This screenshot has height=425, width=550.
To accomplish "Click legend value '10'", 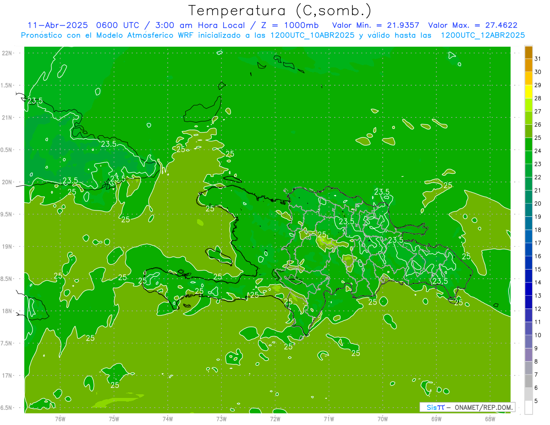I will [x=538, y=335].
